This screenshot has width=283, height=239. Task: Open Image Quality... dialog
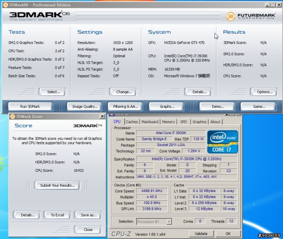(85, 107)
